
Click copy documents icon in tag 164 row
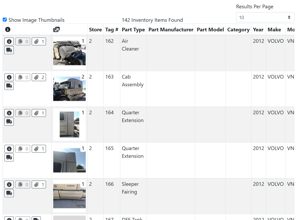[x=23, y=113]
